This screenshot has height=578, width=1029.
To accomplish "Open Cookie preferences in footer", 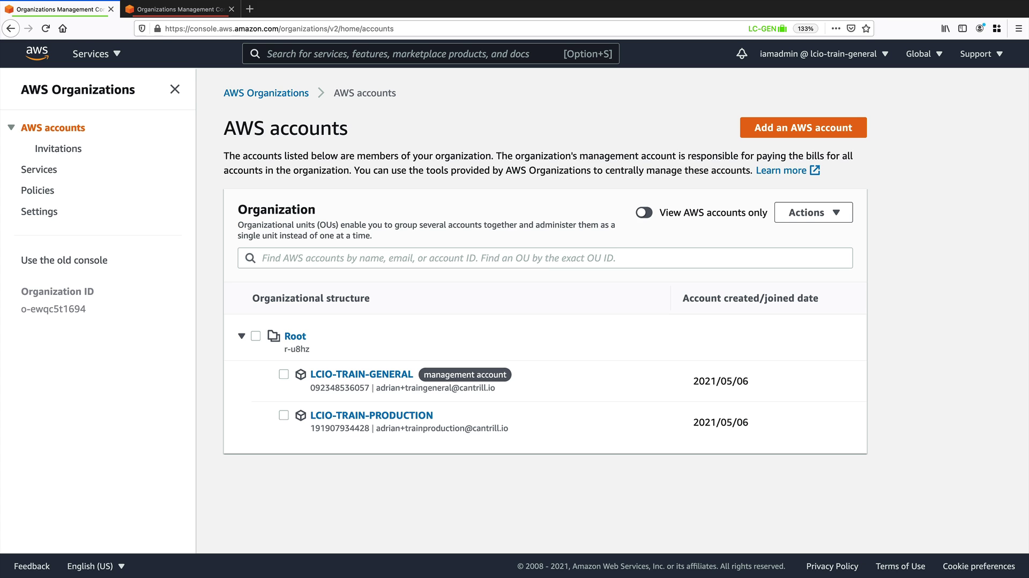I will click(x=979, y=566).
